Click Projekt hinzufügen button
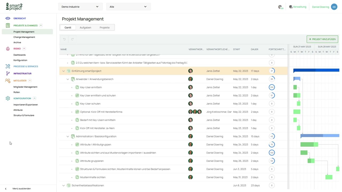This screenshot has height=192, width=342. (x=322, y=39)
